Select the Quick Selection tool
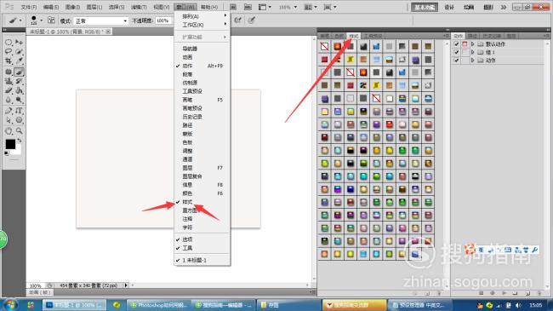 click(19, 52)
